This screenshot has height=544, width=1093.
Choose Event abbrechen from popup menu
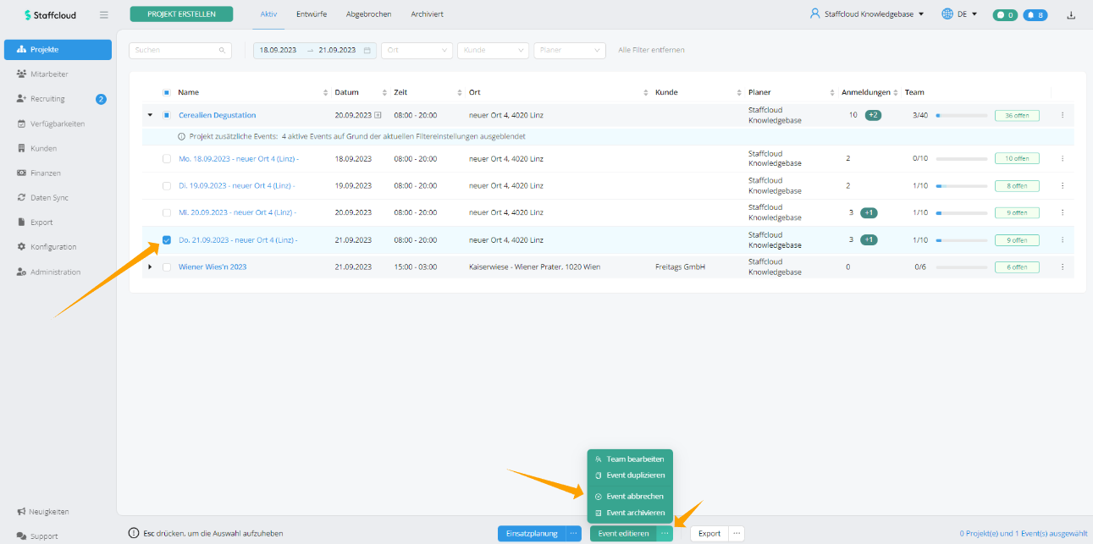coord(629,497)
